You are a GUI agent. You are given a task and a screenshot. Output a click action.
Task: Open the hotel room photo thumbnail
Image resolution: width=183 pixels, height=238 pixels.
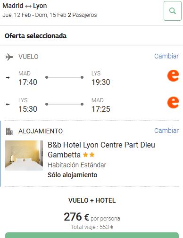pos(24,156)
